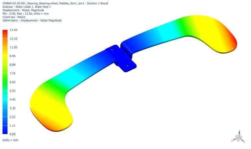Screen dimensions: 251x149
Task: Select the legend value 9.95
Action: point(13,56)
